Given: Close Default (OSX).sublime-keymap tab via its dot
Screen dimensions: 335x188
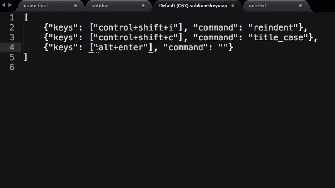Looking at the screenshot, I should point(233,6).
